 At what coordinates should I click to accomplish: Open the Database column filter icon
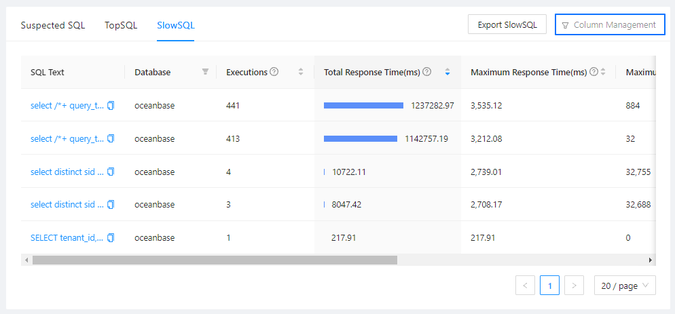click(205, 72)
